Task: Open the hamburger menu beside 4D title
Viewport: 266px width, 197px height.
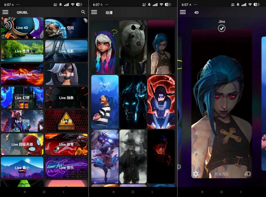Action: coord(183,12)
